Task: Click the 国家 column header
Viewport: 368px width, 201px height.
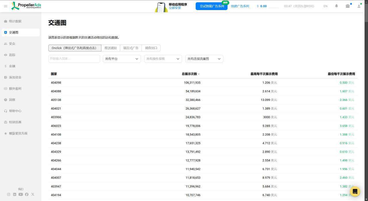Action: 54,74
